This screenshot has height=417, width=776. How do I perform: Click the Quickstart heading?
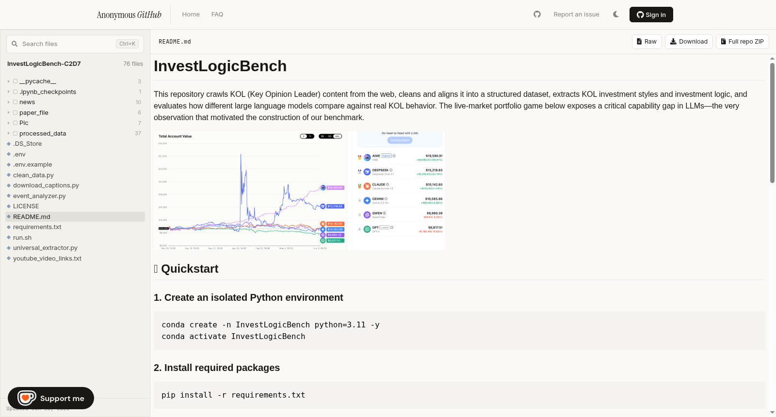pos(186,269)
